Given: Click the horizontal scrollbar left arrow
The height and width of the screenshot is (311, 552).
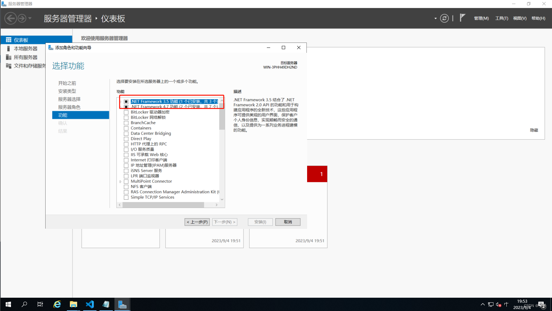Looking at the screenshot, I should click(x=120, y=205).
